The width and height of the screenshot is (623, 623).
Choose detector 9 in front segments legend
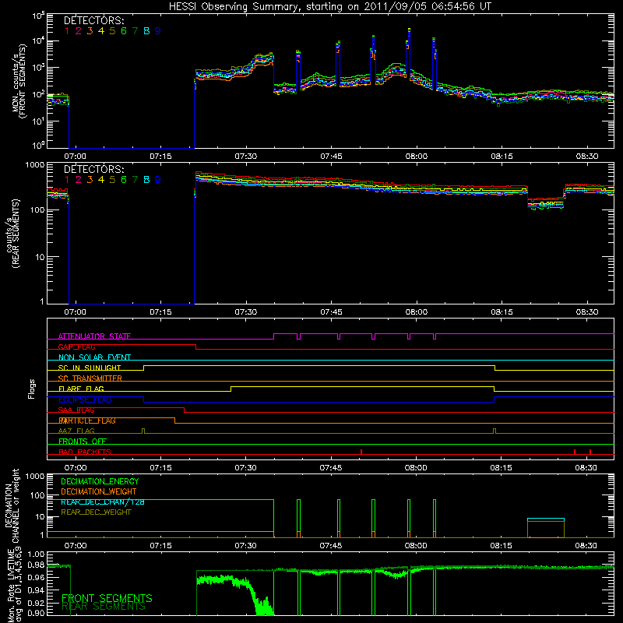[158, 31]
